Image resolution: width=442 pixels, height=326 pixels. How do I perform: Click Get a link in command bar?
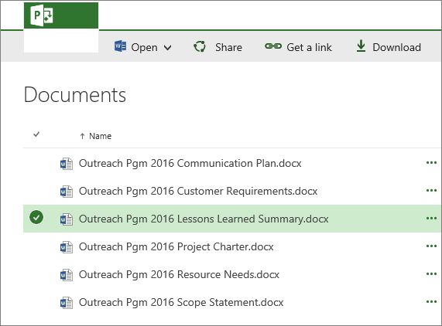309,47
